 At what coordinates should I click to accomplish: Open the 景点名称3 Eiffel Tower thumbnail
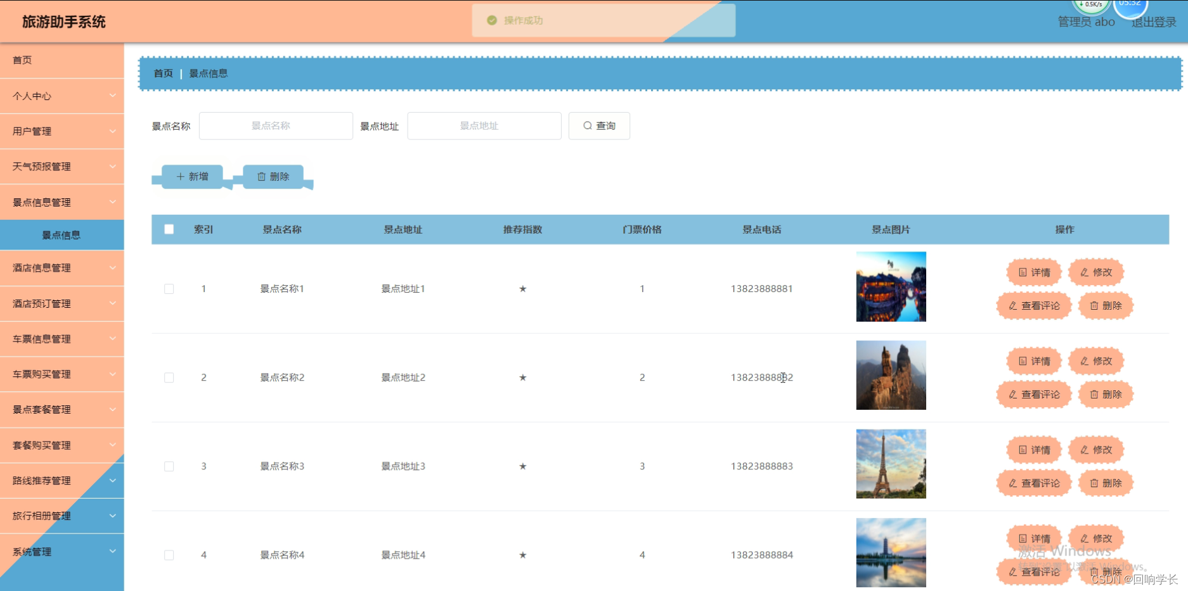(x=891, y=464)
